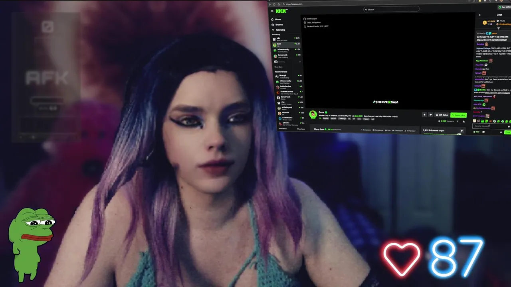Select influencercity in Following list
The height and width of the screenshot is (287, 511).
click(286, 51)
